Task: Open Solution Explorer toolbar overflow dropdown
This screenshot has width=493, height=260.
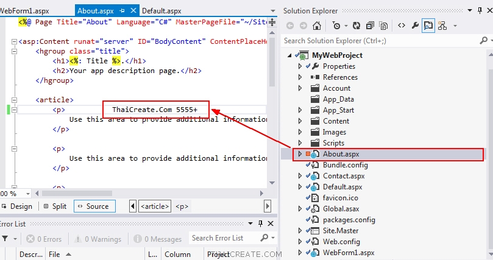Action: tap(455, 26)
